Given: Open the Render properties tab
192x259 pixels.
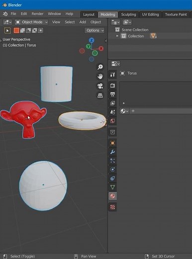Looking at the screenshot, I should click(112, 85).
